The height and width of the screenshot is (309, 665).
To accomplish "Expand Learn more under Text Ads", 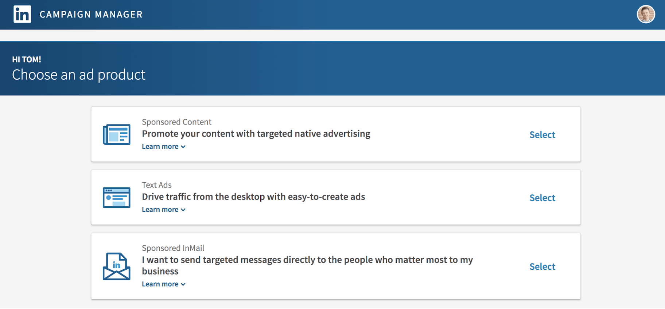I will pyautogui.click(x=163, y=210).
